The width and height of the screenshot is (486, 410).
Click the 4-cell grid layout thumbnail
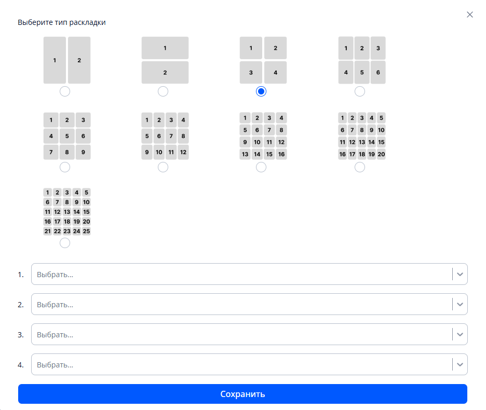pyautogui.click(x=263, y=60)
